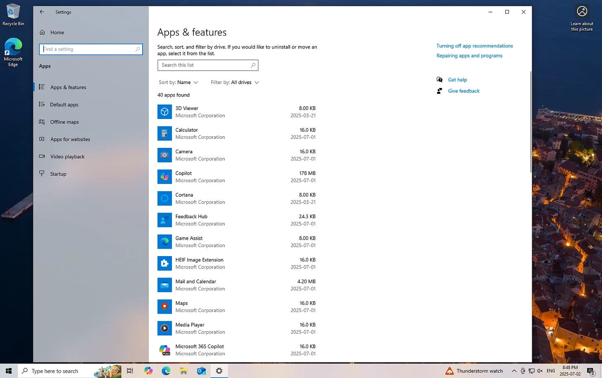Screen dimensions: 602x378
Task: Open Task View on the taskbar
Action: click(x=130, y=371)
